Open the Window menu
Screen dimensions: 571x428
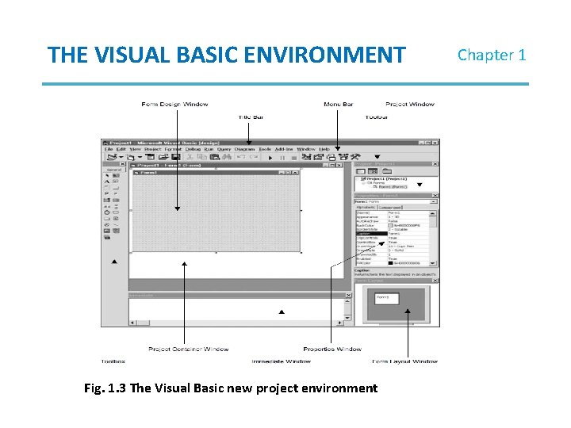(306, 149)
